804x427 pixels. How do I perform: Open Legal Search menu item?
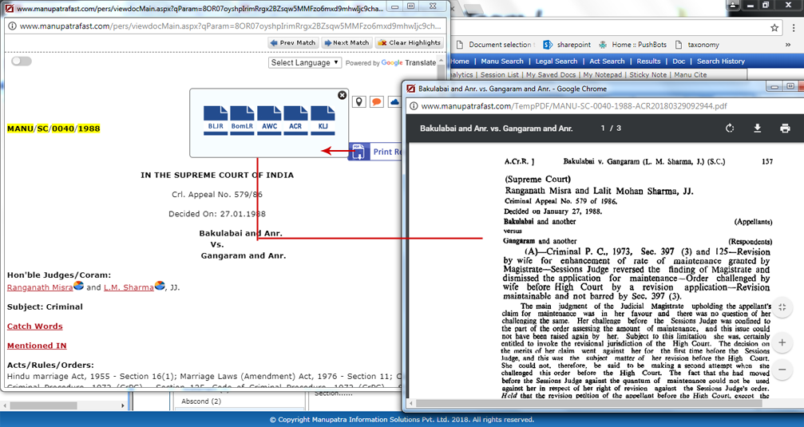point(556,61)
